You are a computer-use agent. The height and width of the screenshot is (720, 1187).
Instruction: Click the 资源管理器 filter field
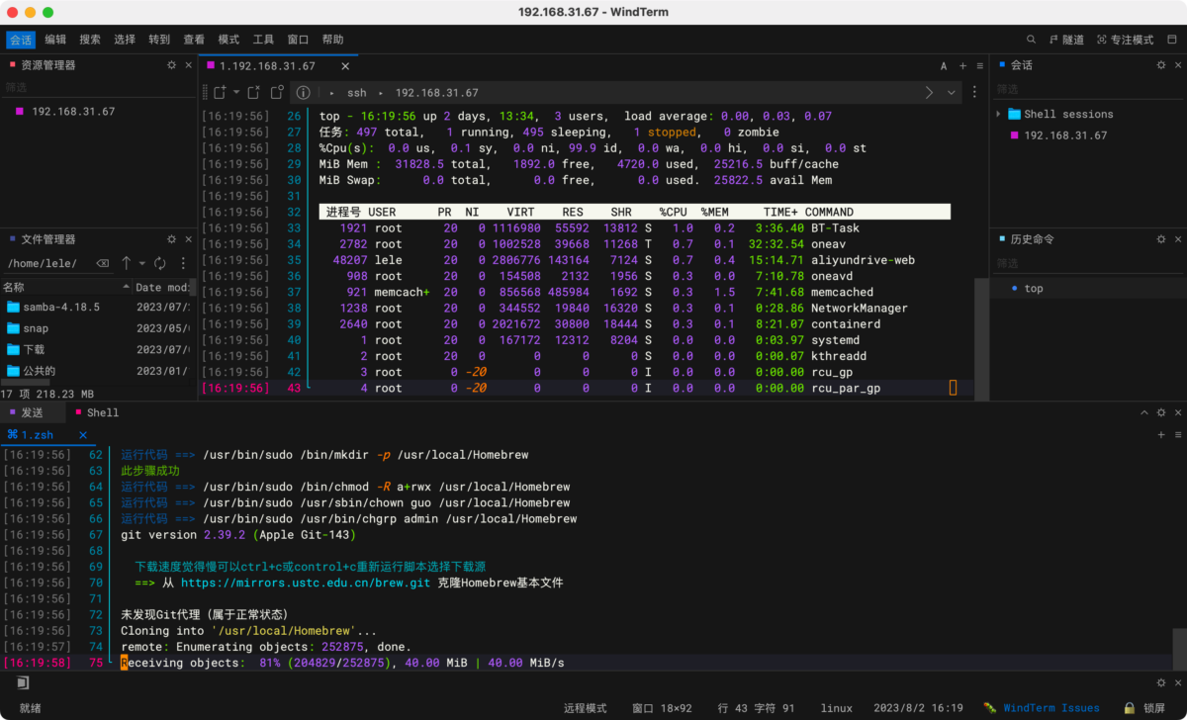pyautogui.click(x=97, y=88)
